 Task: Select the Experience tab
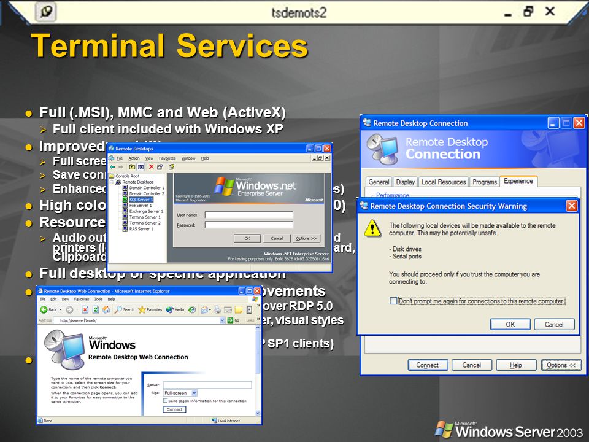click(x=518, y=181)
